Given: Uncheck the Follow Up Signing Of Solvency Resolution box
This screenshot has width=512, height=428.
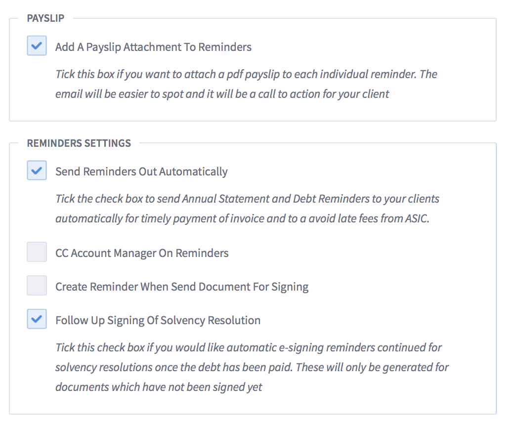Looking at the screenshot, I should point(37,319).
